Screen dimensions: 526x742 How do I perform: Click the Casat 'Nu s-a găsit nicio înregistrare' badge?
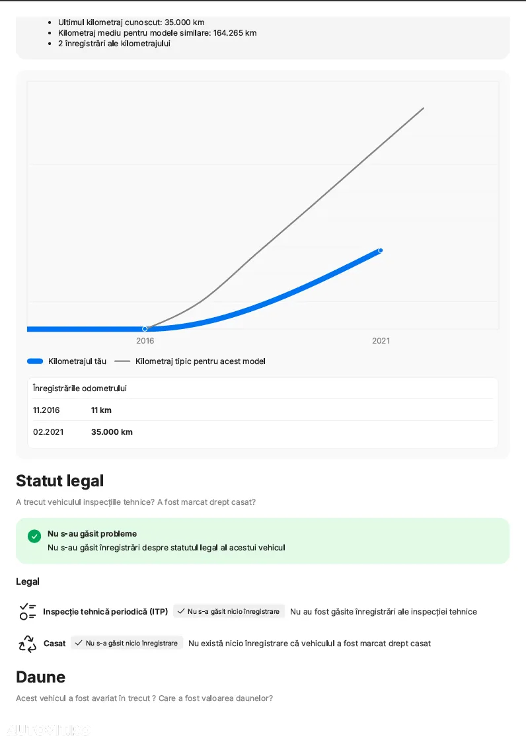(x=127, y=643)
